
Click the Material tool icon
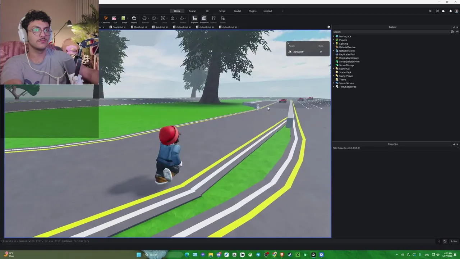(144, 18)
